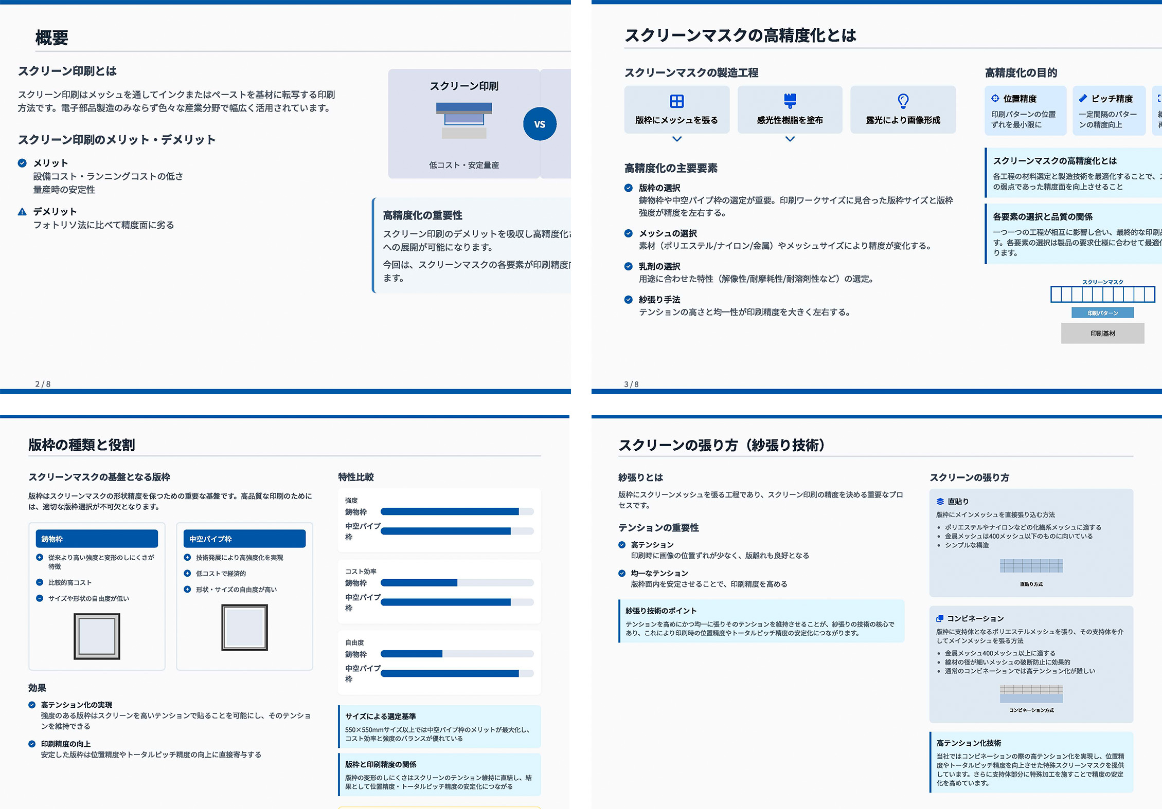Open the check beside 版枠の選択 item

click(629, 188)
